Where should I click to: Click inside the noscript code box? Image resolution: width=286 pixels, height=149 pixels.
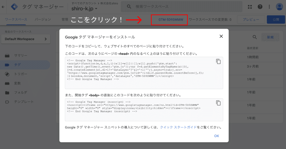pyautogui.click(x=144, y=110)
